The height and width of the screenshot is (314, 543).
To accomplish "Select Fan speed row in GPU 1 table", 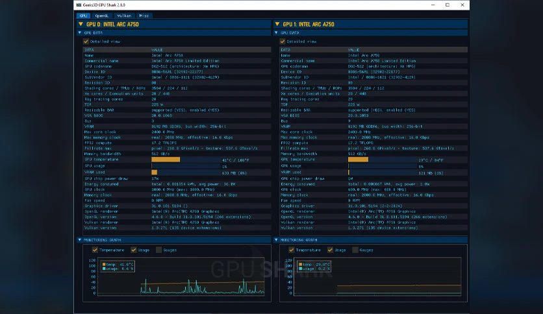I will click(x=373, y=200).
